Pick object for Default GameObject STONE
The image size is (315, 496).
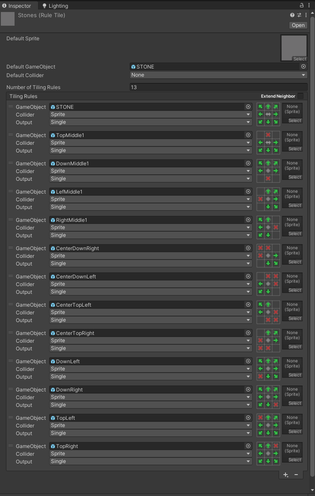[x=303, y=66]
